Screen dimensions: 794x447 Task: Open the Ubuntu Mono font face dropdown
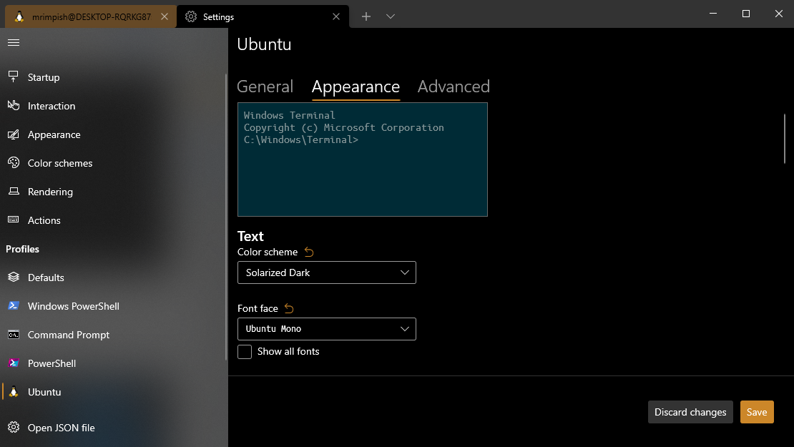coord(326,329)
